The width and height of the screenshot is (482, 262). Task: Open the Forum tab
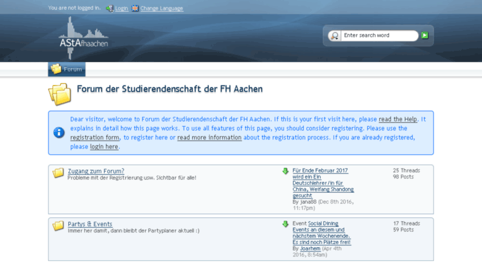(x=67, y=69)
